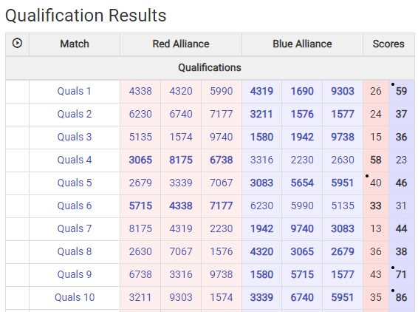418x312 pixels.
Task: Click the red score 58 in Quals 4
Action: tap(376, 160)
